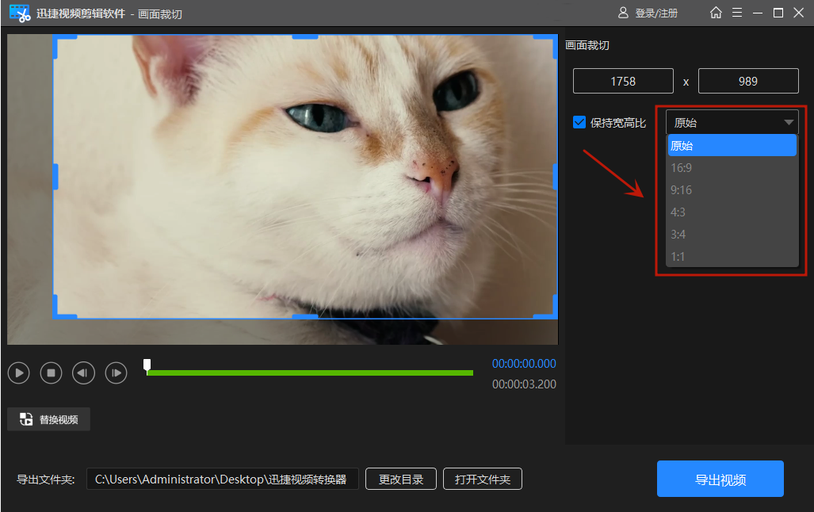Open the hamburger menu in title bar
This screenshot has height=512, width=814.
click(x=737, y=13)
